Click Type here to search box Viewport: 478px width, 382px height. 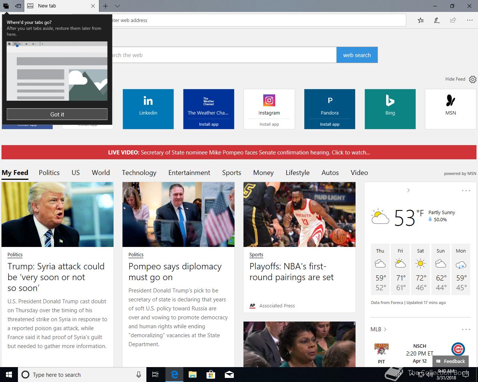(81, 375)
